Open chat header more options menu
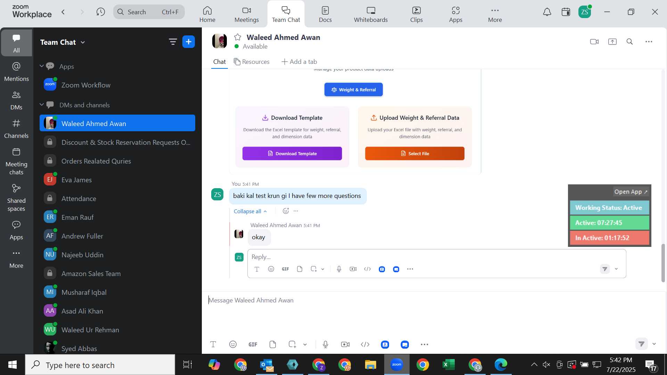Viewport: 667px width, 375px height. (649, 42)
